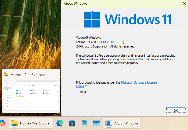
Task: Click the Home - File Explorer preview title
Action: [x=28, y=75]
